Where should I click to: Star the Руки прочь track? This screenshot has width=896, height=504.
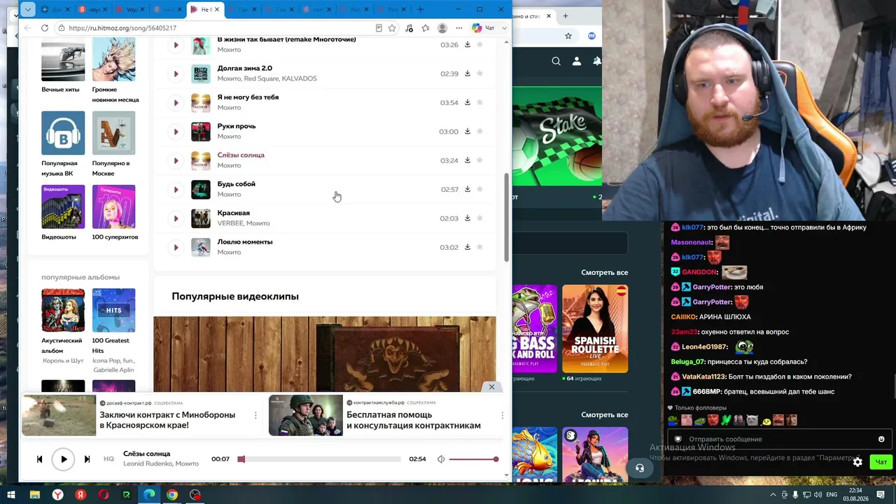[x=479, y=131]
